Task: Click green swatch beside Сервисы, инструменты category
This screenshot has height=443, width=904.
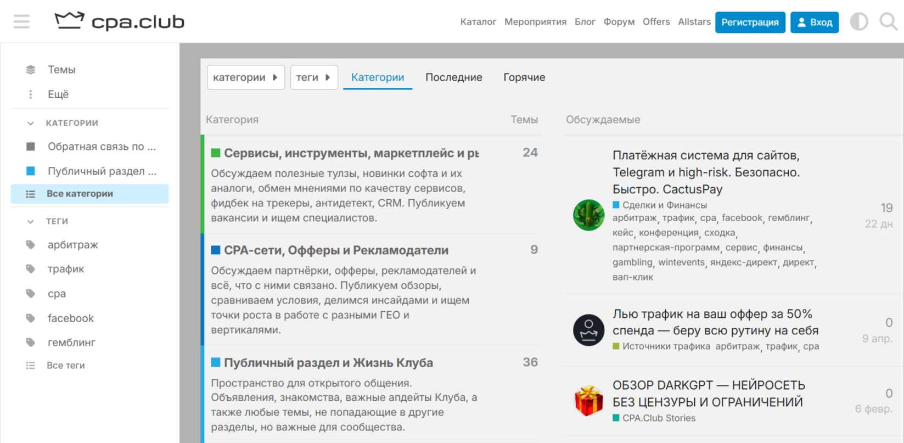Action: [216, 153]
